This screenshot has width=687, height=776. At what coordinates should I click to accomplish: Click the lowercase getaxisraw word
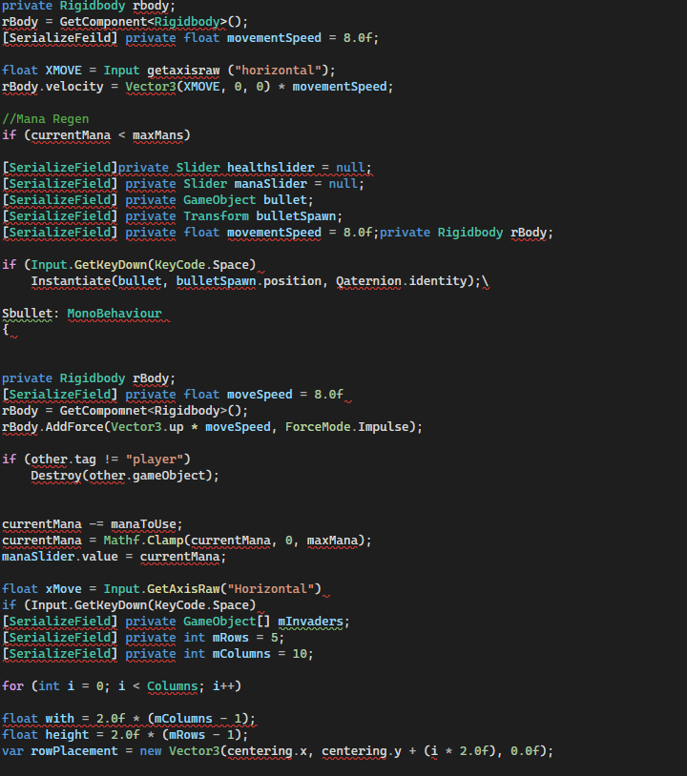[x=183, y=71]
